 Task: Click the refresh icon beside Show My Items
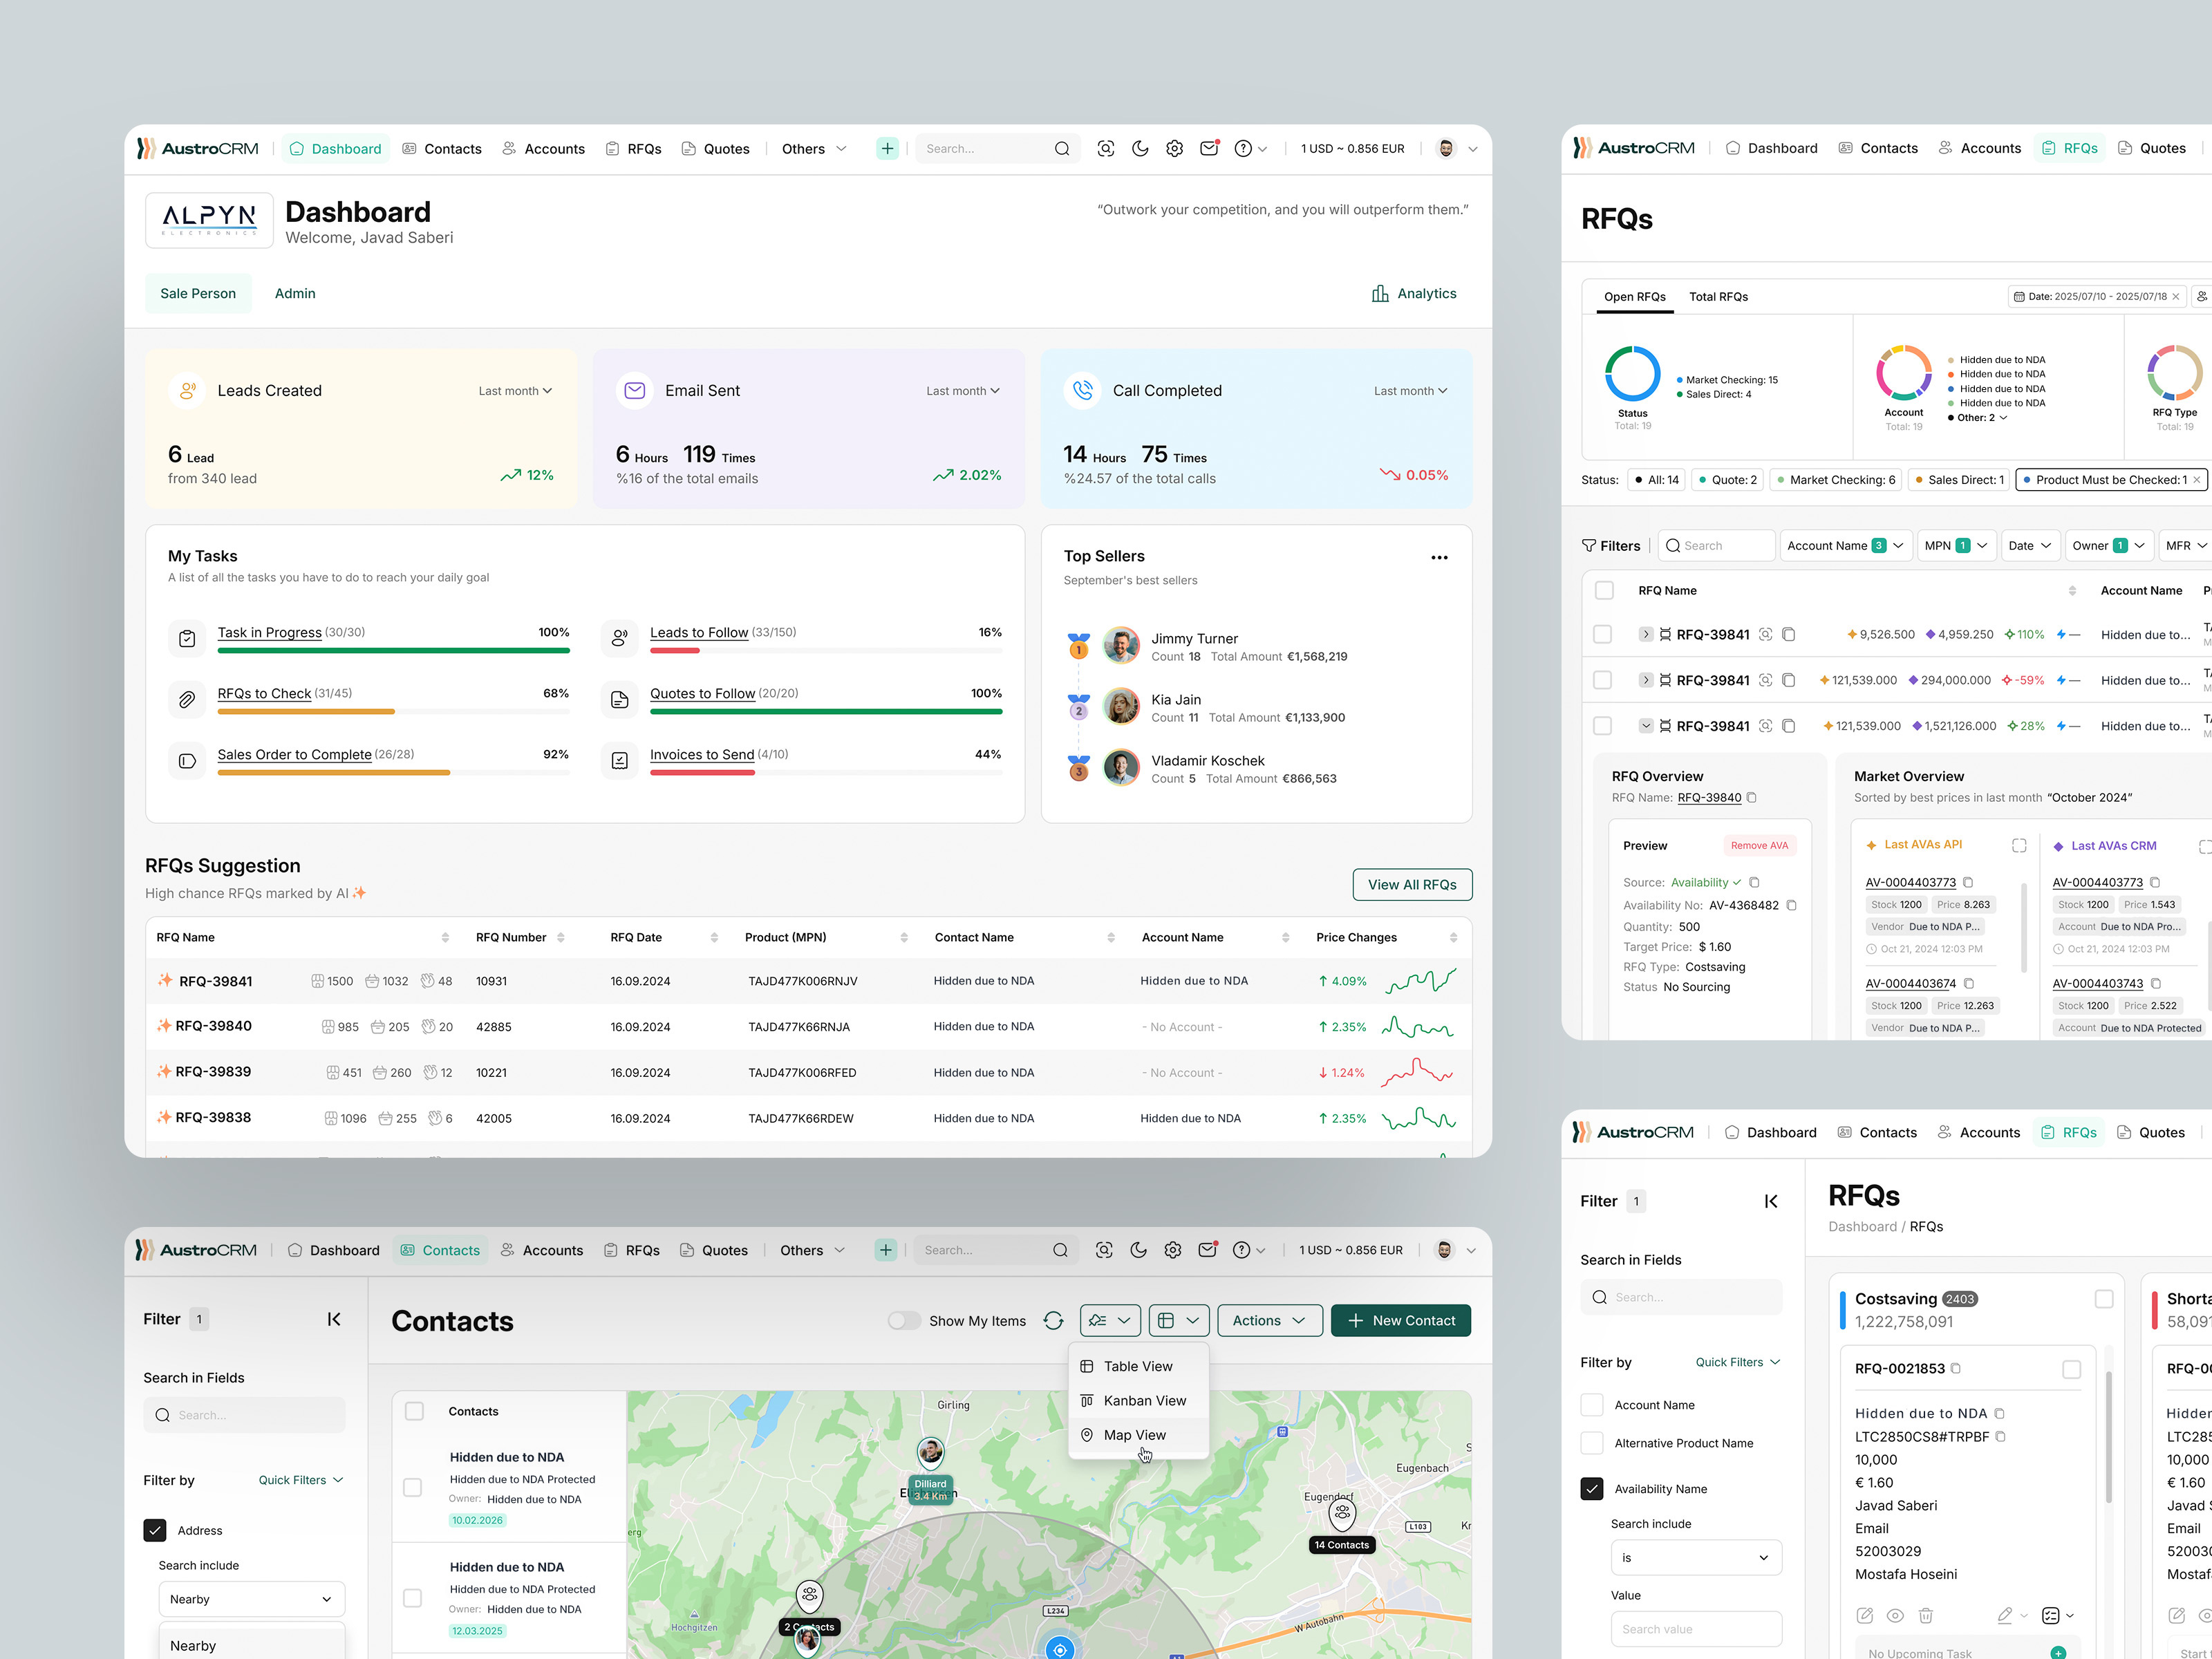[x=1053, y=1321]
